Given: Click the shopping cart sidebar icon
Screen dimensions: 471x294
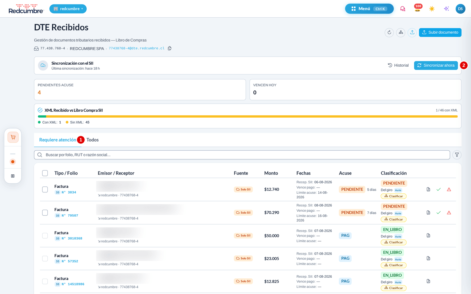Looking at the screenshot, I should [x=13, y=137].
